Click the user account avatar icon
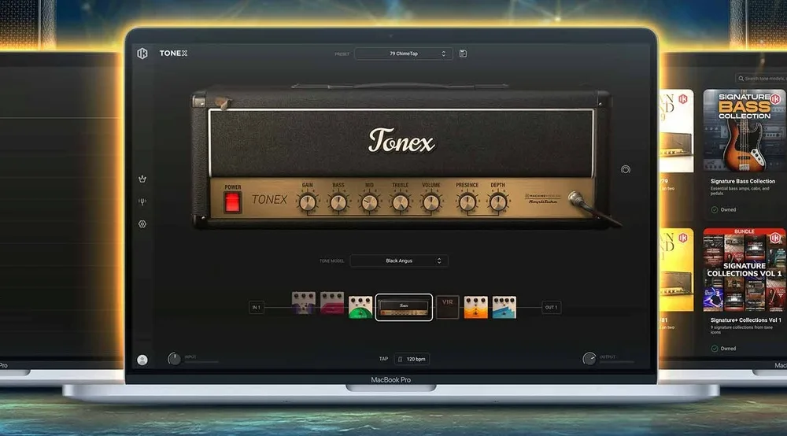This screenshot has width=787, height=436. tap(142, 360)
